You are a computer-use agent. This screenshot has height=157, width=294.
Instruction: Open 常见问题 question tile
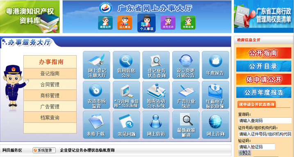point(126,125)
